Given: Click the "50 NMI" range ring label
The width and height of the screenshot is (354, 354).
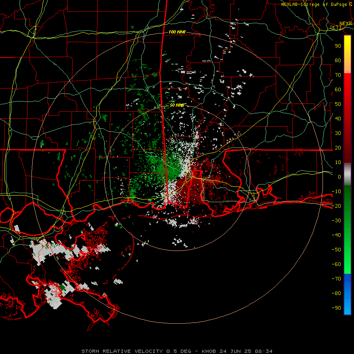Looking at the screenshot, I should (177, 105).
